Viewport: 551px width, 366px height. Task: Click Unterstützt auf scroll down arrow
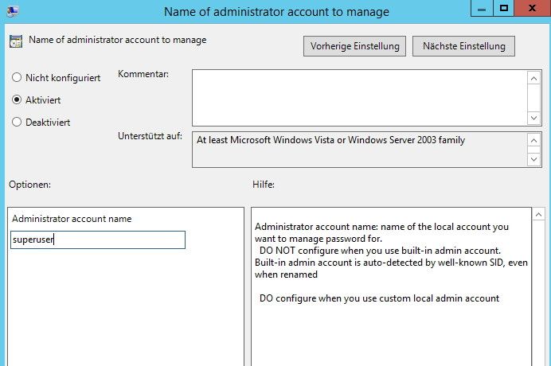click(x=533, y=159)
